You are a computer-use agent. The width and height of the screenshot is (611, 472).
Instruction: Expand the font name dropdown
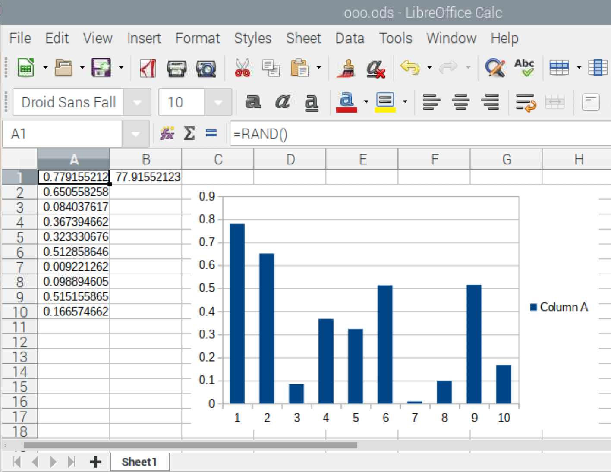pyautogui.click(x=138, y=103)
